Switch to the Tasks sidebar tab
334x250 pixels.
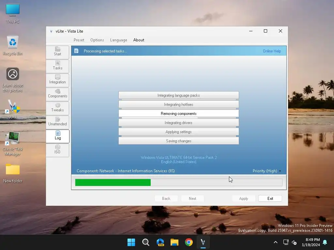57,66
